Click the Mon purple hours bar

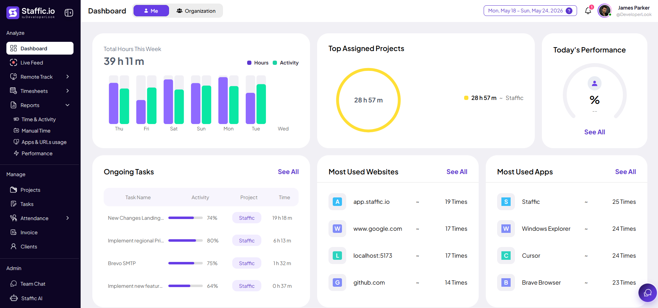coord(223,100)
